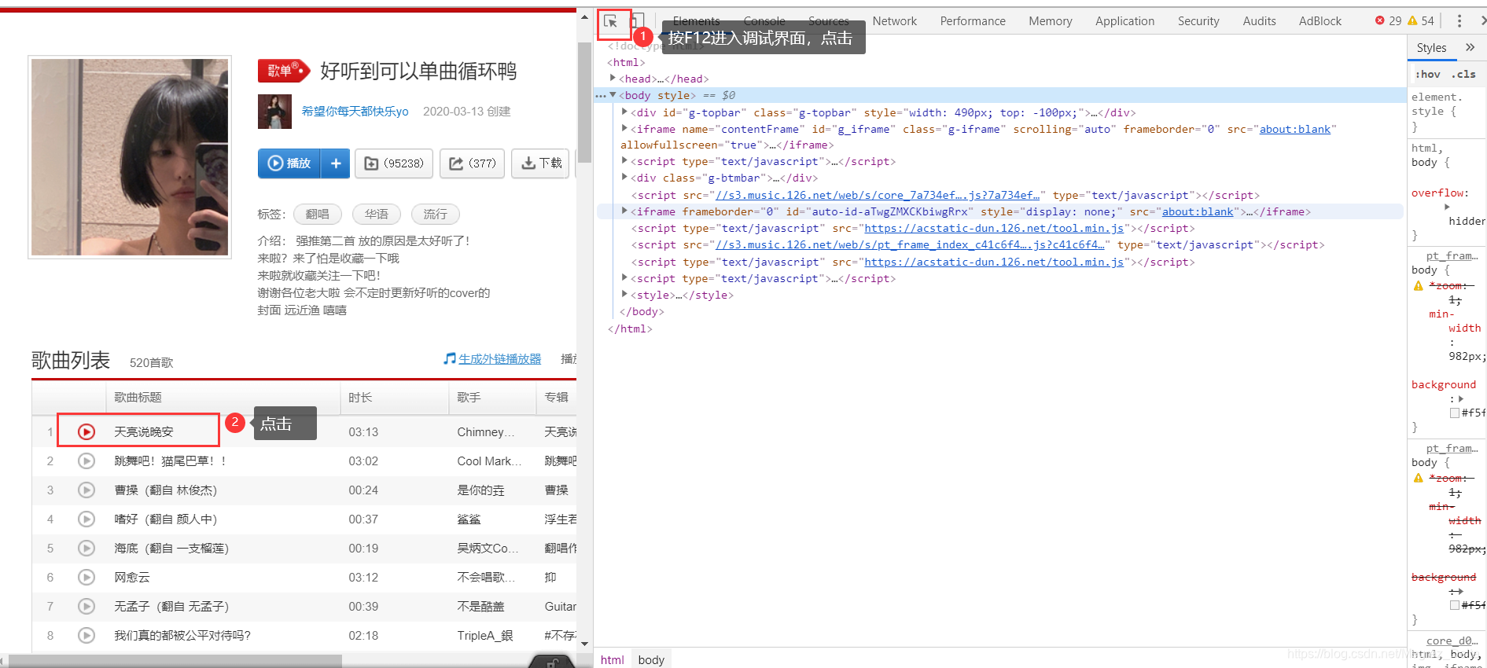
Task: Select html in the breadcrumb bar
Action: [x=613, y=659]
